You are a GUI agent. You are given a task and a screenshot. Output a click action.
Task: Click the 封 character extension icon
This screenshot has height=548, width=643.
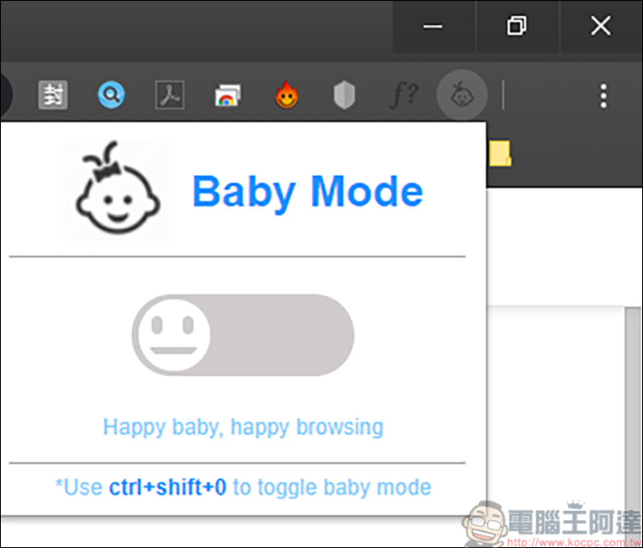point(53,96)
